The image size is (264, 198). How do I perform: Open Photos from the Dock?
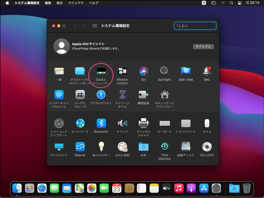coord(92,188)
